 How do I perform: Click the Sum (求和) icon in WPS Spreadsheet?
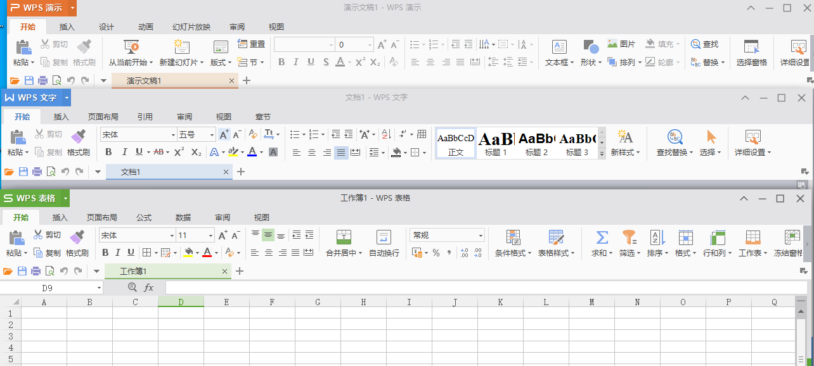pyautogui.click(x=602, y=237)
